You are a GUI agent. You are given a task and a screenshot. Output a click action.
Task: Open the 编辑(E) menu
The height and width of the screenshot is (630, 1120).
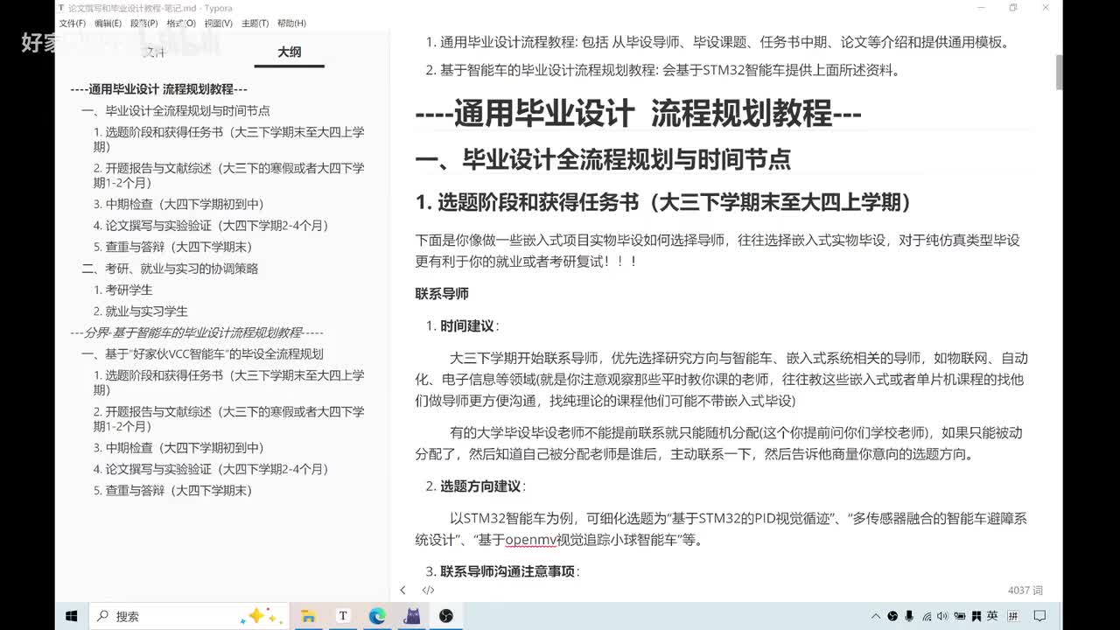(108, 23)
